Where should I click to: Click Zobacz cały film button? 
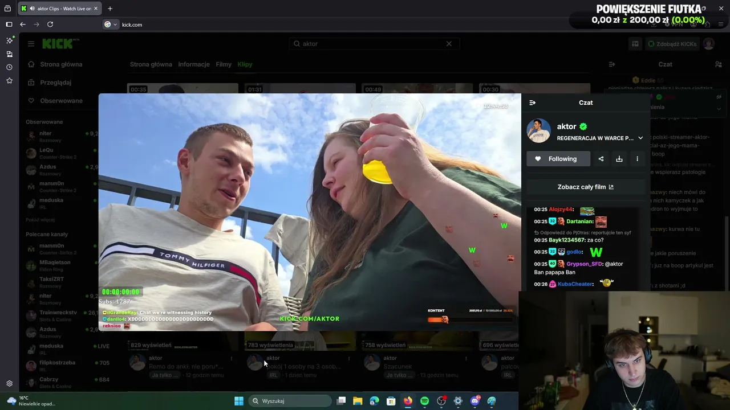coord(586,187)
